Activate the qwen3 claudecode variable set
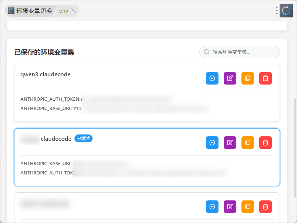 pyautogui.click(x=212, y=78)
